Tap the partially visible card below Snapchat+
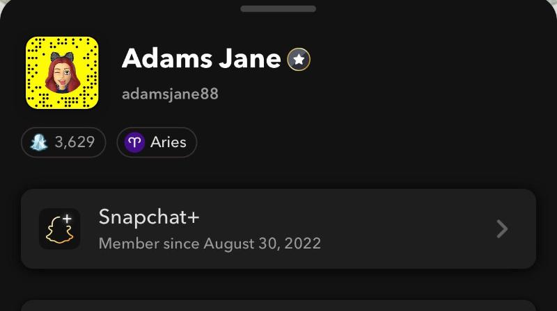This screenshot has height=311, width=557. tap(278, 305)
